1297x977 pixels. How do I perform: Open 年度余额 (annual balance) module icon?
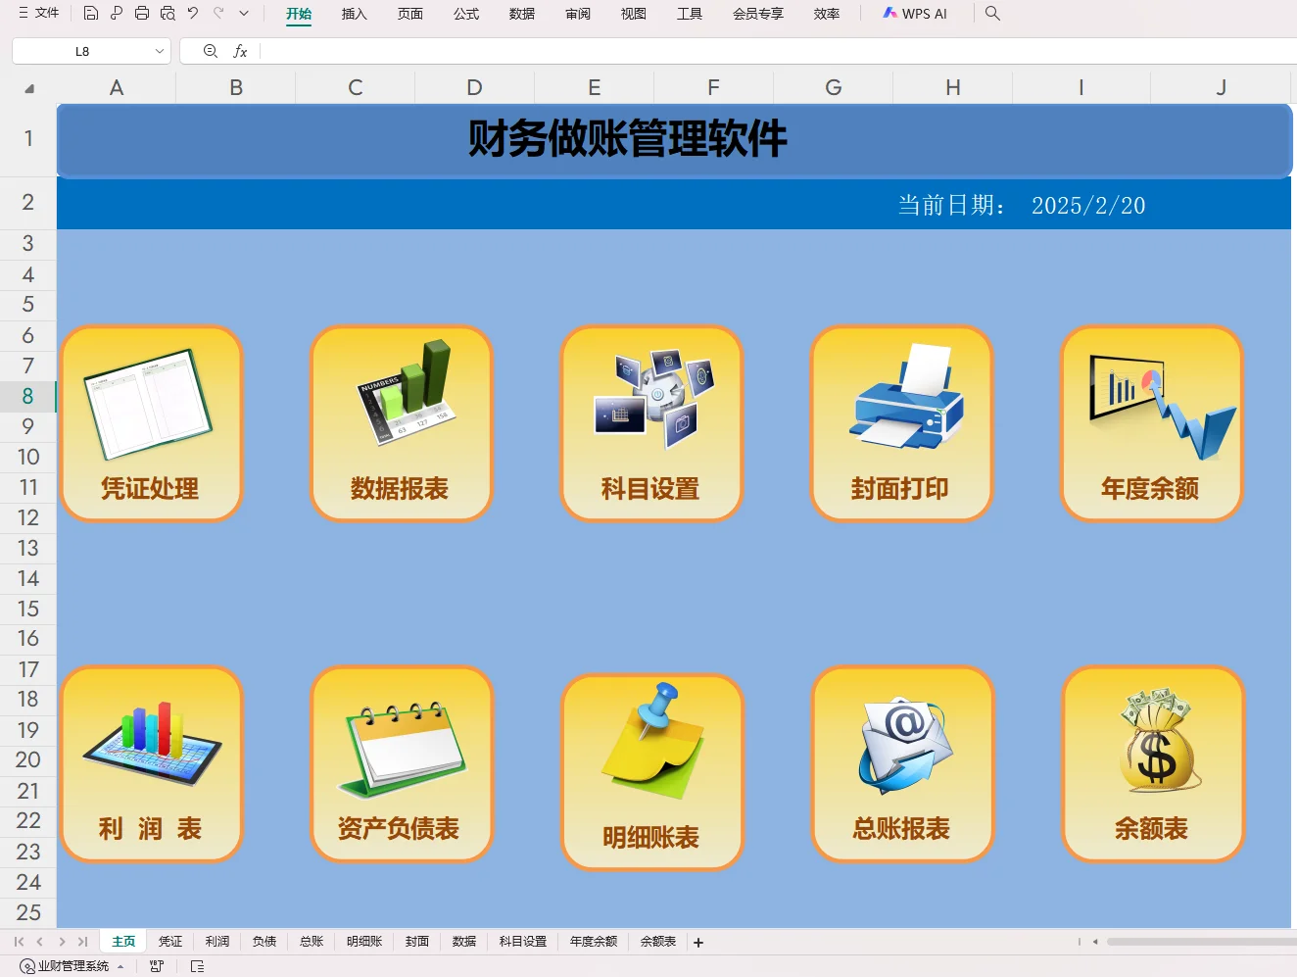(x=1151, y=421)
